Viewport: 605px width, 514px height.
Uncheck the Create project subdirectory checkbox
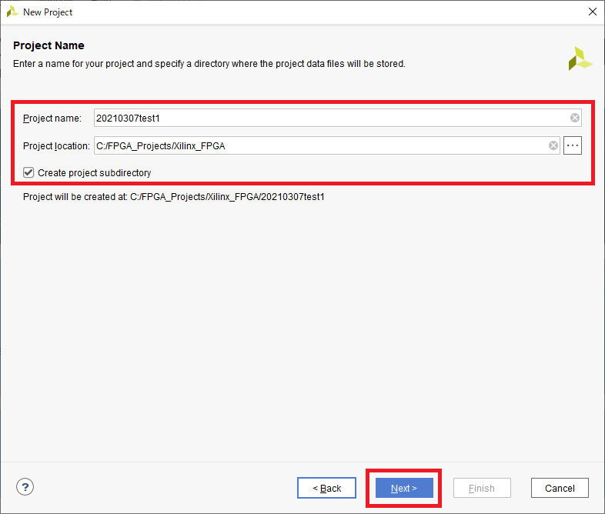pyautogui.click(x=28, y=173)
